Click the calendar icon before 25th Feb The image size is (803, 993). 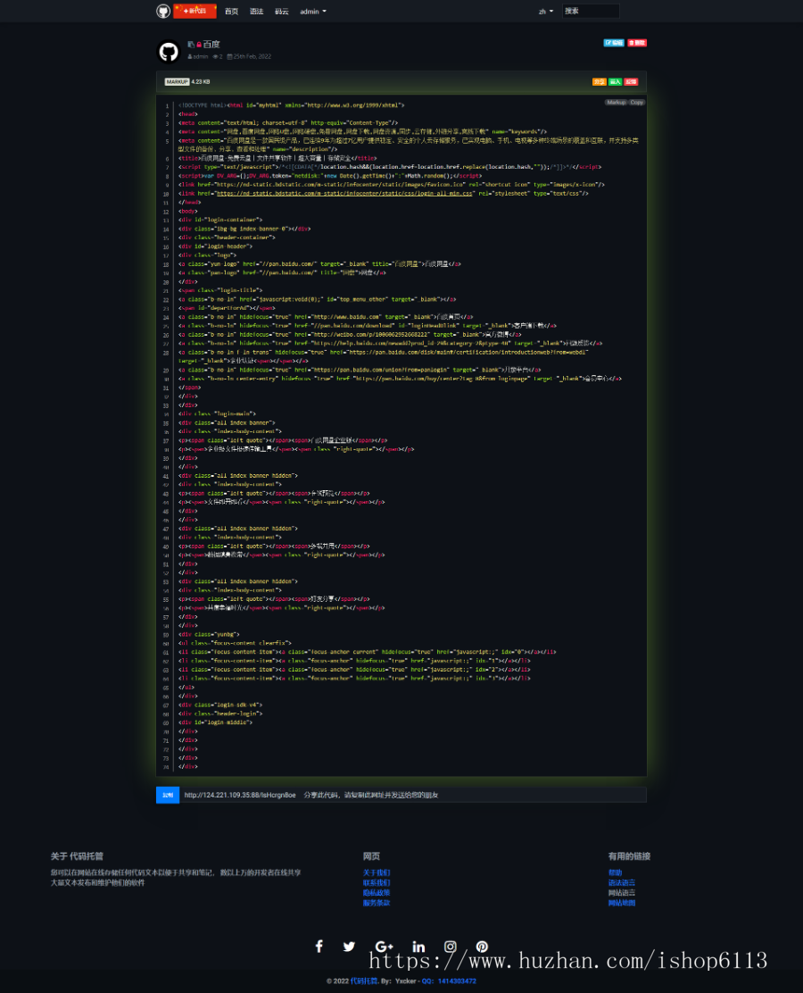pyautogui.click(x=229, y=56)
